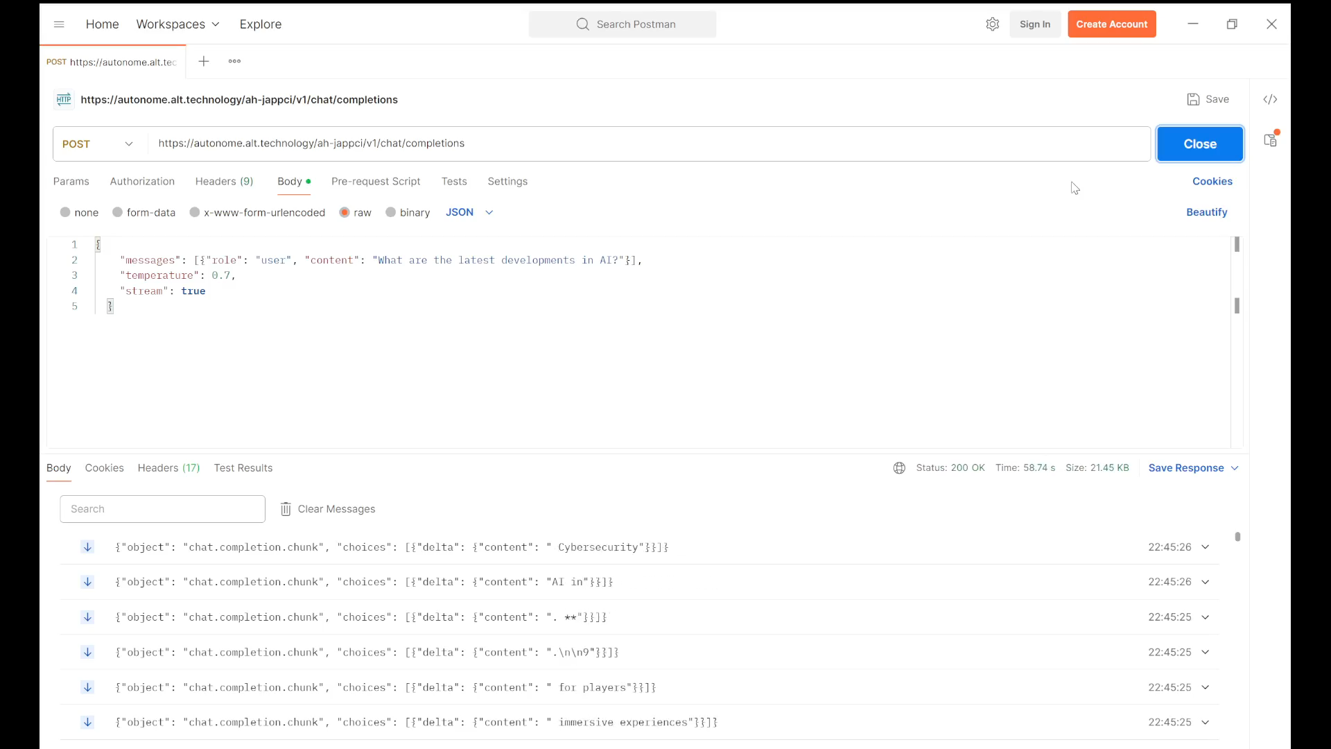Viewport: 1331px width, 749px height.
Task: Click arrow icon of "for players" message
Action: point(87,687)
